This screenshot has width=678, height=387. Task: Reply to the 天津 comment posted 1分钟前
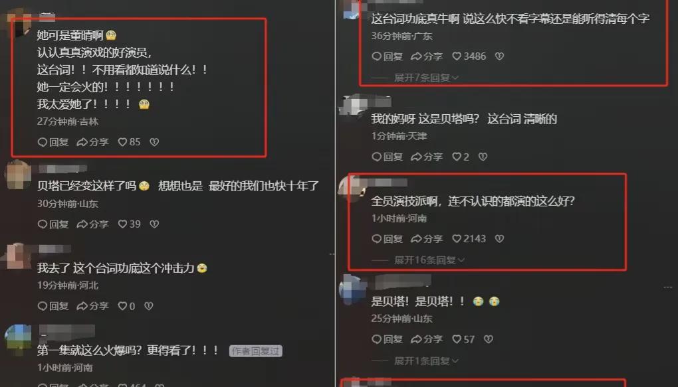[388, 157]
